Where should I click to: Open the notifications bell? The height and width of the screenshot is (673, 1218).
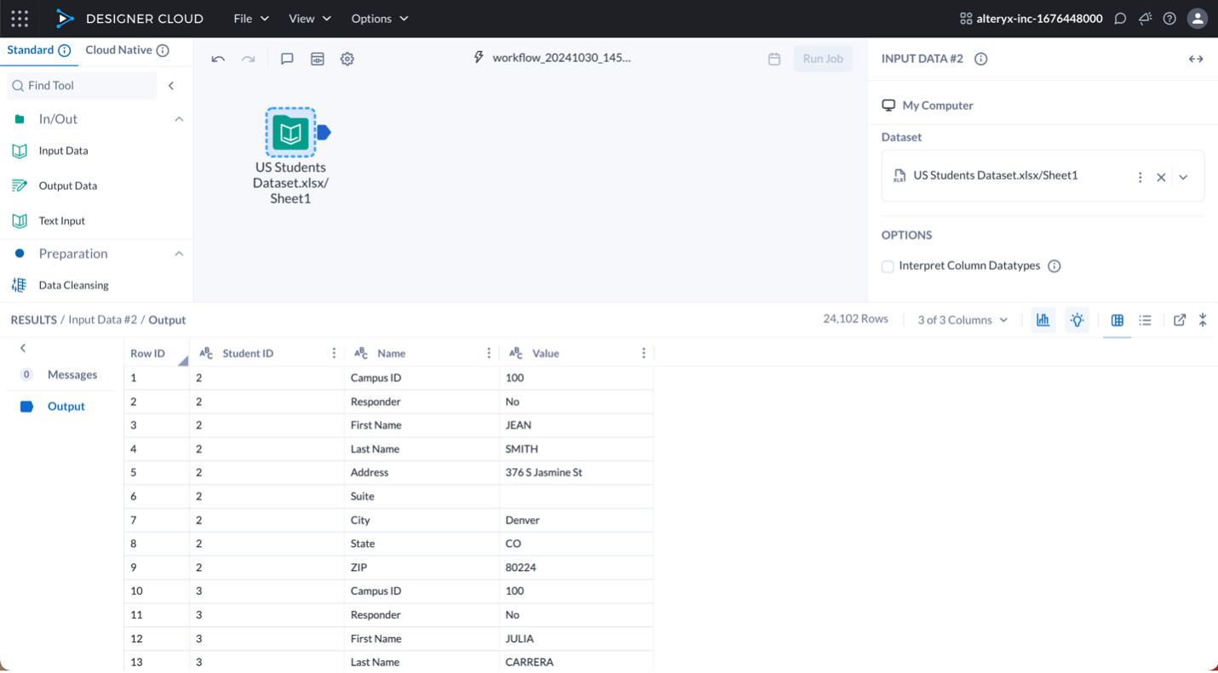click(1145, 18)
